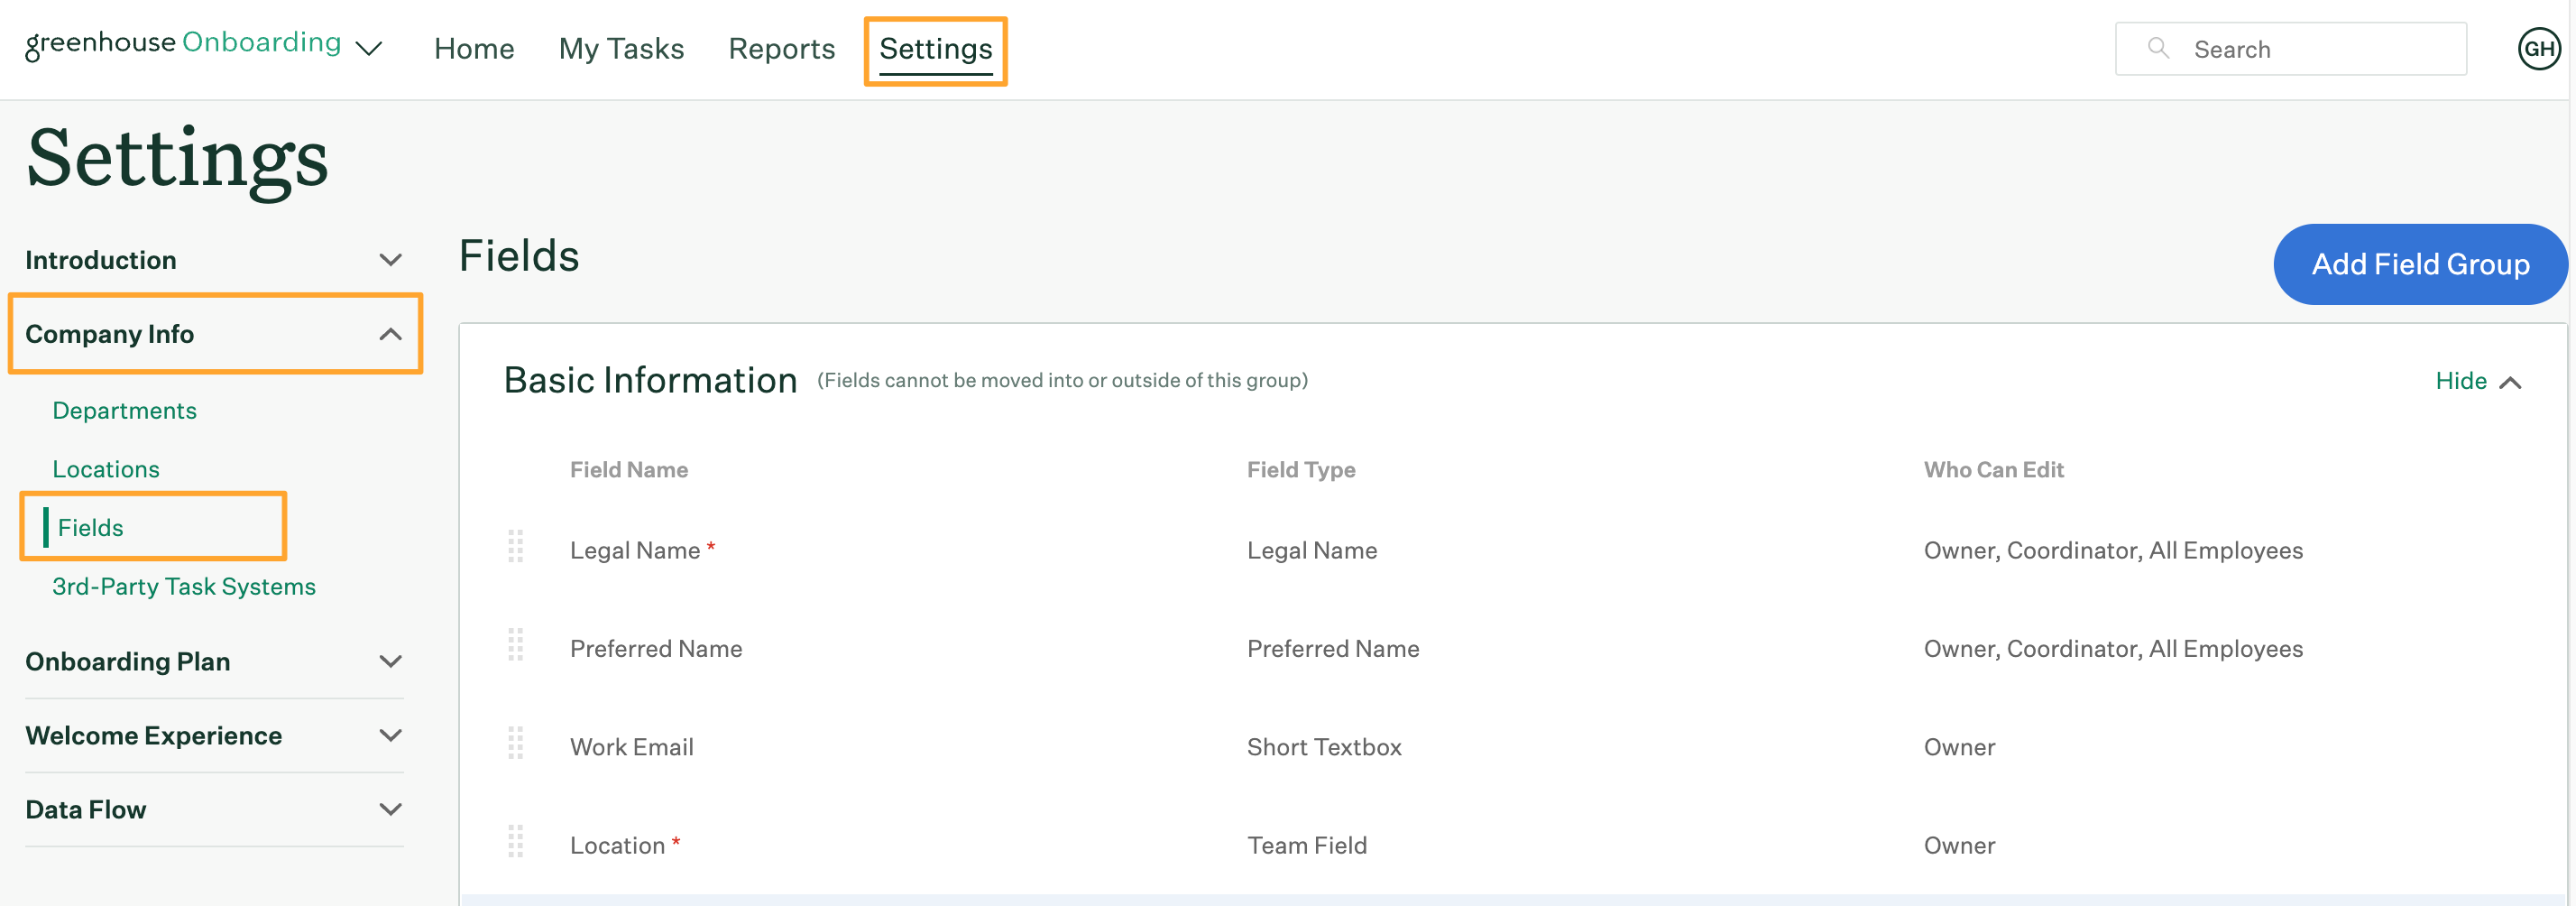This screenshot has height=906, width=2576.
Task: Click the Field Name column header
Action: click(629, 470)
